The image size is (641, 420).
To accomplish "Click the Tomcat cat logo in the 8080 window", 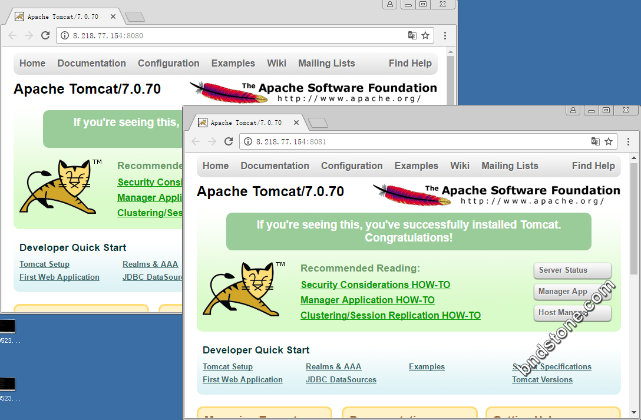I will 61,187.
